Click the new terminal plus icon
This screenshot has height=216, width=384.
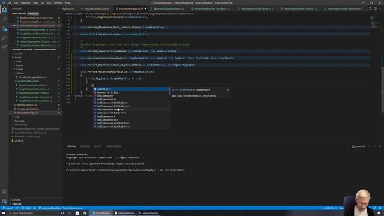click(368, 146)
